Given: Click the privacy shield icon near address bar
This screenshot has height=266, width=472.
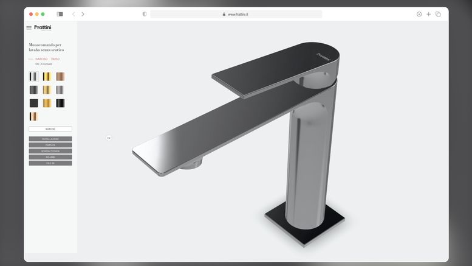Looking at the screenshot, I should tap(145, 14).
